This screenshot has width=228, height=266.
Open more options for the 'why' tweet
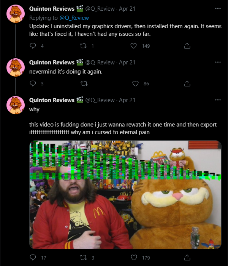218,100
